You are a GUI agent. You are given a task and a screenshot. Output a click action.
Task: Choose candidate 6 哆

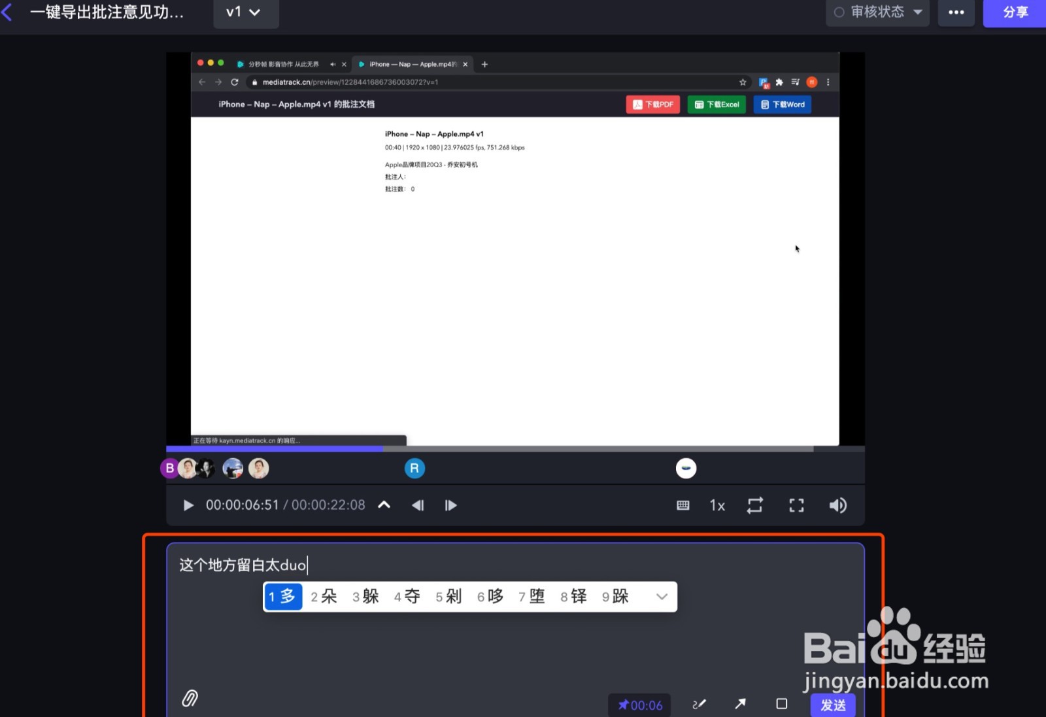pyautogui.click(x=490, y=597)
